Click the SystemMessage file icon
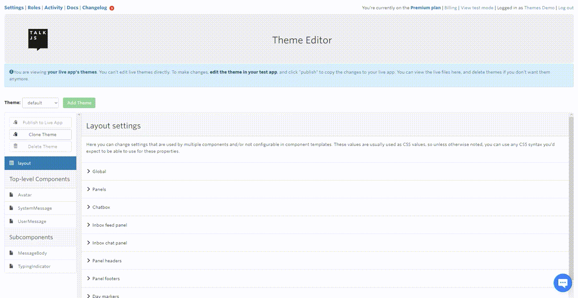 click(12, 208)
